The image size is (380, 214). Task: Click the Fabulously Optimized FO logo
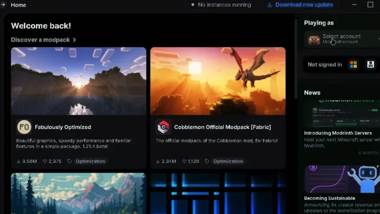tap(24, 127)
